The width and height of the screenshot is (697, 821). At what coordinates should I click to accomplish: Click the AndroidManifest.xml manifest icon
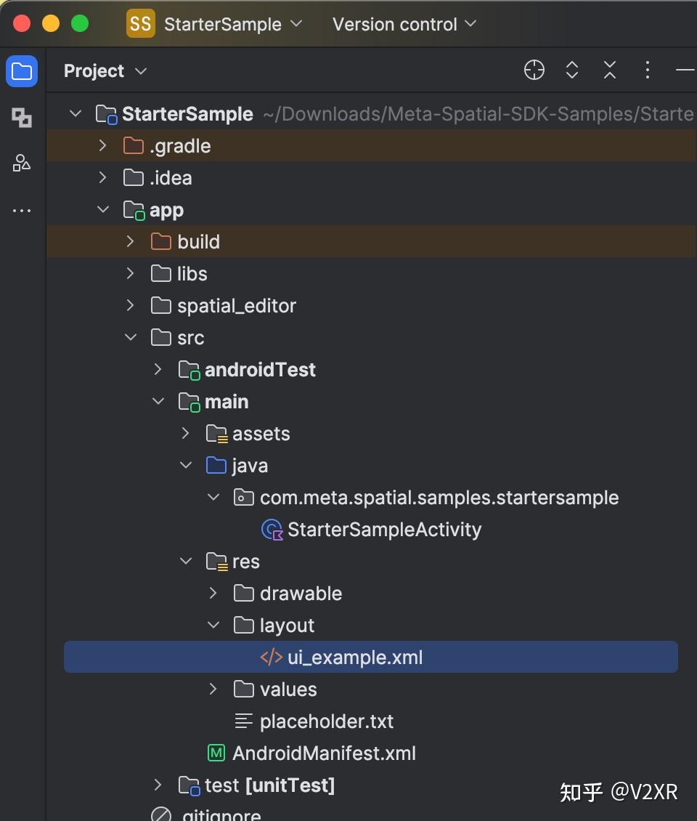point(216,753)
